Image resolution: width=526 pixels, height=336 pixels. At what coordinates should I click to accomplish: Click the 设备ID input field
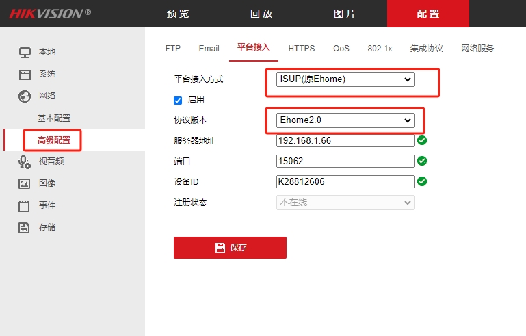[345, 182]
